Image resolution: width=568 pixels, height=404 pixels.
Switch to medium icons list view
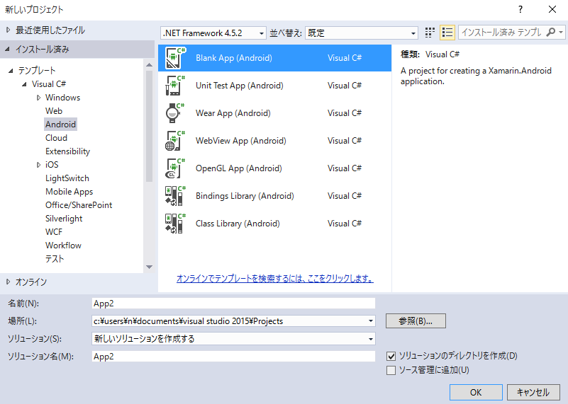[x=447, y=33]
